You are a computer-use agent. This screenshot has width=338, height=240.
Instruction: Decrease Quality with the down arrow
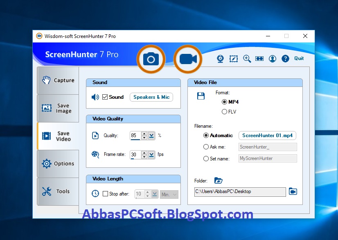(144, 138)
